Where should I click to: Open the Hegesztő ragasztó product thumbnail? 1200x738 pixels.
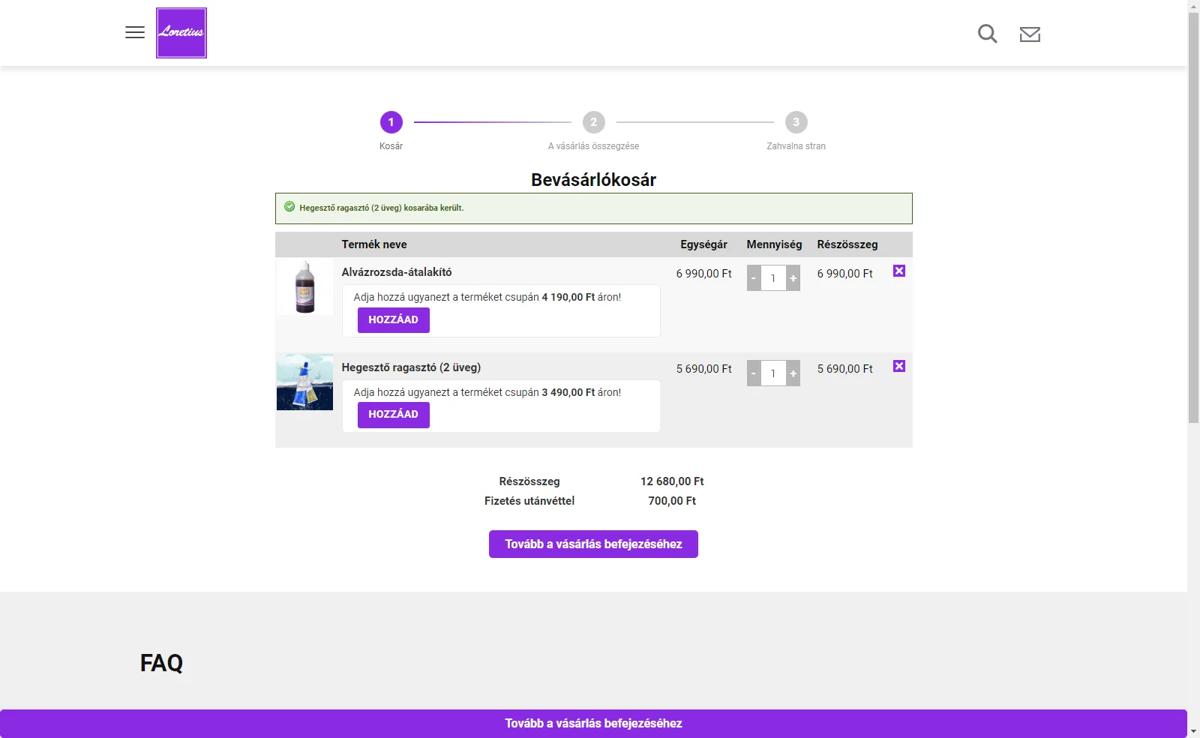point(304,382)
